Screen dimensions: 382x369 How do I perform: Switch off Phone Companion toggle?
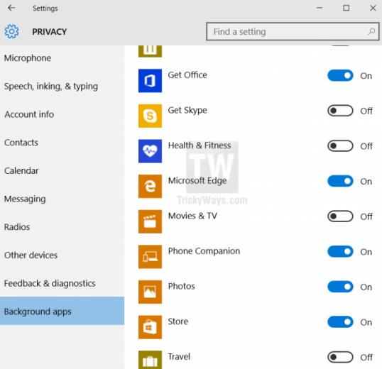tap(340, 251)
